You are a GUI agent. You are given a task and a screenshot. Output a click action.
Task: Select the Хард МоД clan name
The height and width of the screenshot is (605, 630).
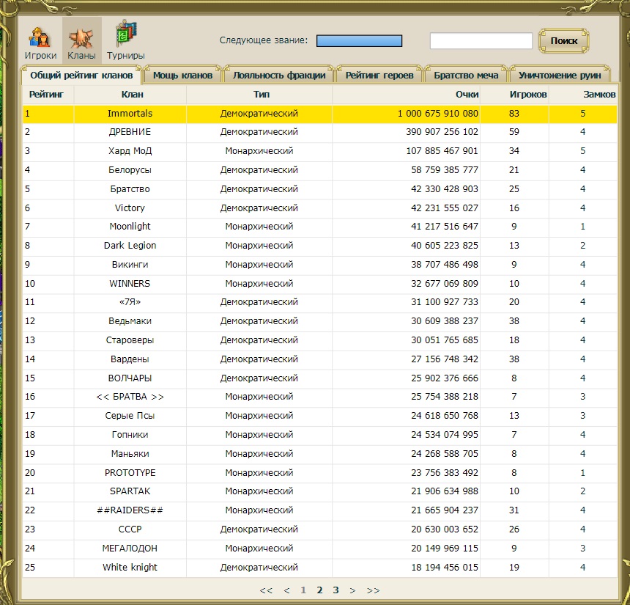[x=130, y=151]
